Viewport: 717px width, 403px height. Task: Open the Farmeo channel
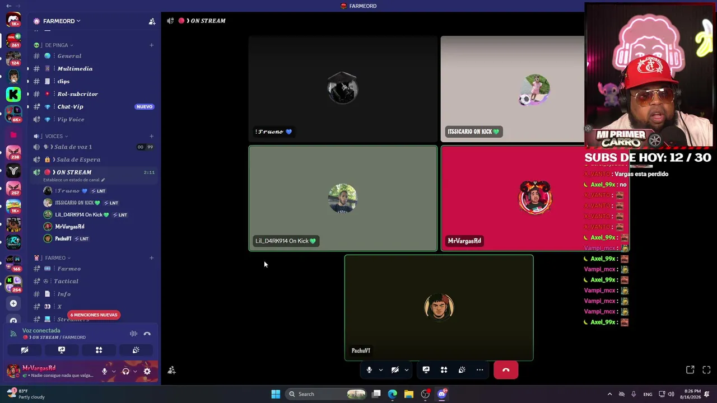click(x=94, y=269)
